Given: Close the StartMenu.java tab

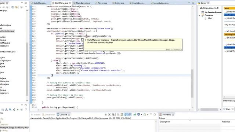Looking at the screenshot, I should 70,3.
